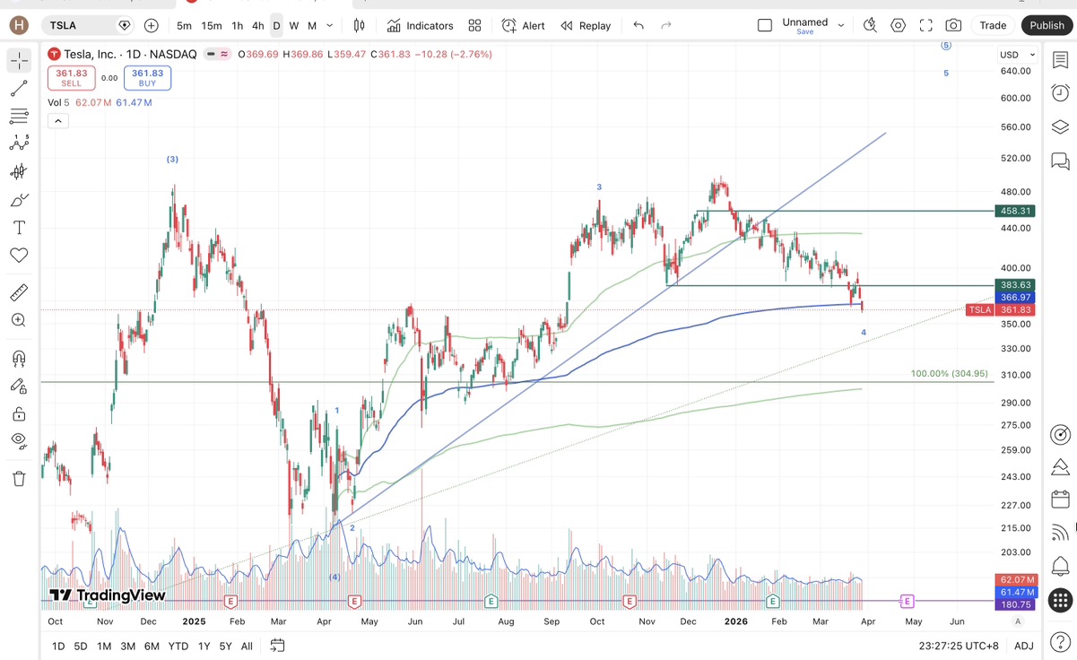Click the upcoming purple earnings E marker
Viewport: 1077px width, 660px height.
pos(908,601)
